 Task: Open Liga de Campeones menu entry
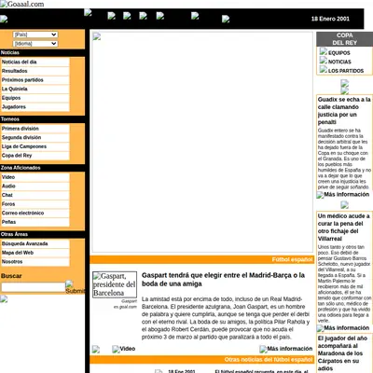[x=35, y=146]
